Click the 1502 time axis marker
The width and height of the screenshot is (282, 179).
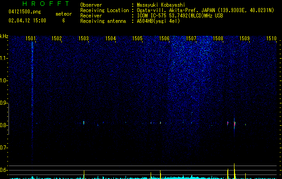point(56,38)
